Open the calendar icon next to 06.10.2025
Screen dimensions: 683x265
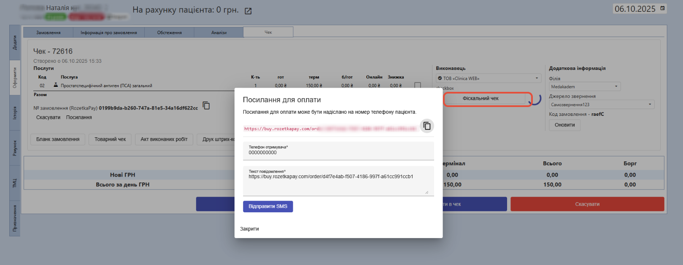click(662, 8)
